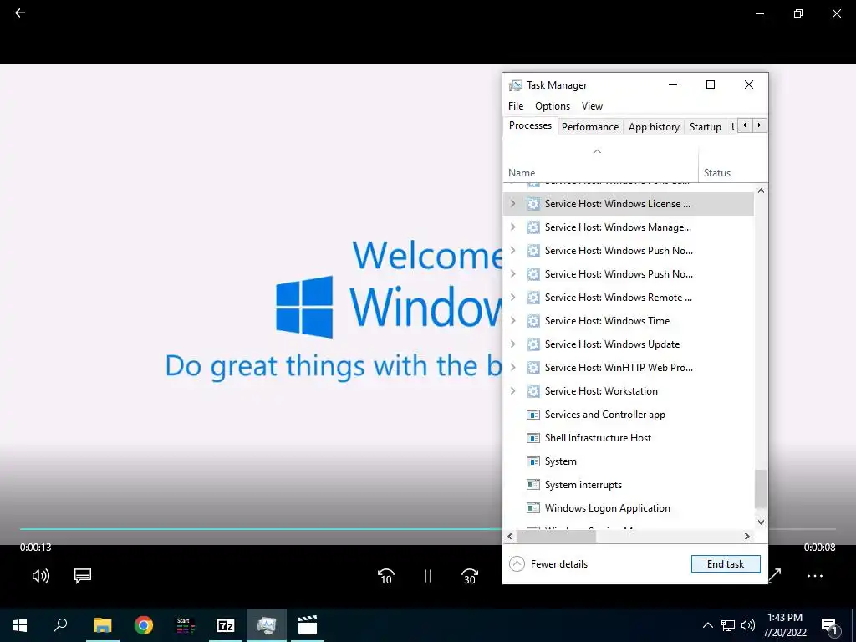This screenshot has width=856, height=642.
Task: Select Service Host: Windows Remote process text
Action: pyautogui.click(x=618, y=298)
